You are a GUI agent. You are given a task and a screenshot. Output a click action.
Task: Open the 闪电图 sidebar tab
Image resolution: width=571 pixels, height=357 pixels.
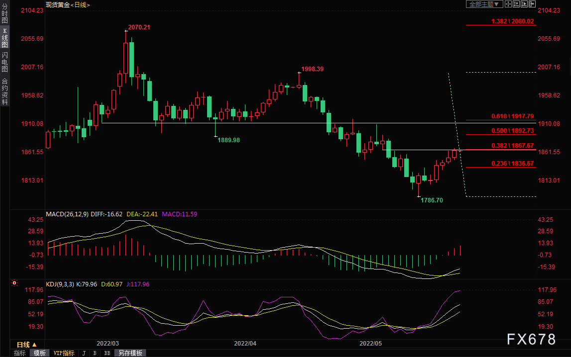[x=5, y=62]
